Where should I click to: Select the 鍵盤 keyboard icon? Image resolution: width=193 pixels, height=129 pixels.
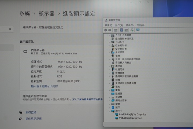click(113, 104)
